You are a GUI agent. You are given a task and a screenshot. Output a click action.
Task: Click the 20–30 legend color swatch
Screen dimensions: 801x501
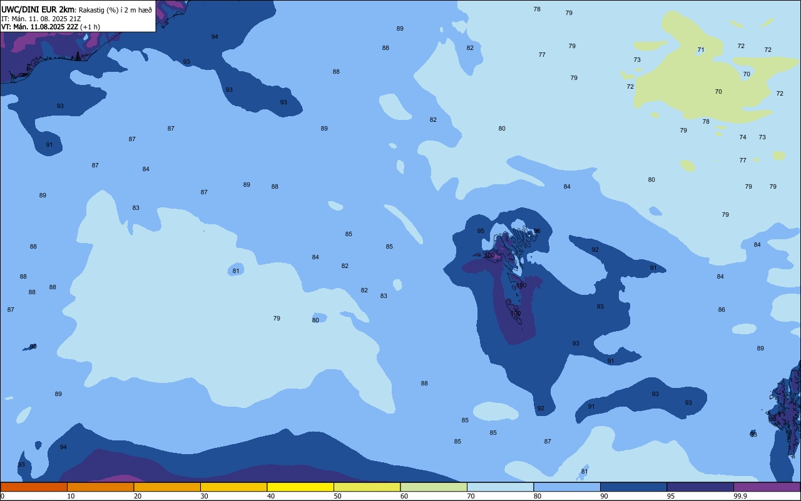click(x=167, y=487)
